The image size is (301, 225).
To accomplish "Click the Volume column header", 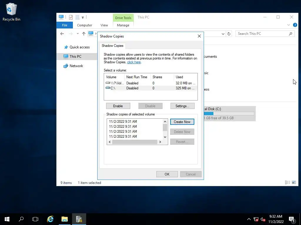I will click(114, 77).
